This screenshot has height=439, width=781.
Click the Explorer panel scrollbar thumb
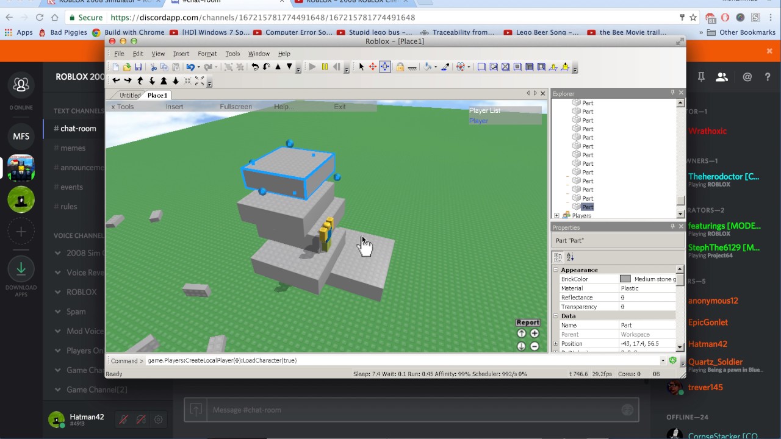(x=680, y=201)
